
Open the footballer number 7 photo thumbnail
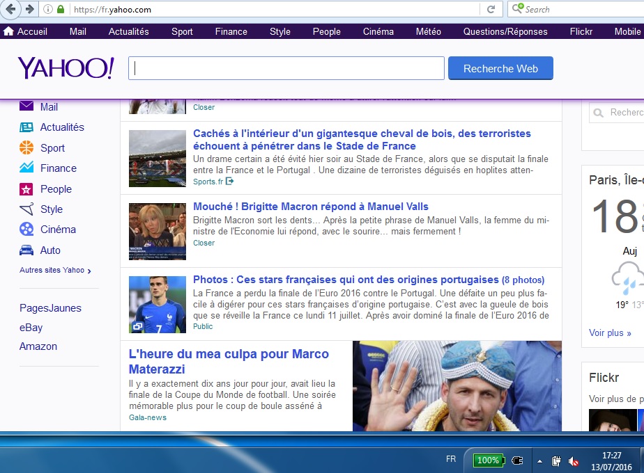158,304
